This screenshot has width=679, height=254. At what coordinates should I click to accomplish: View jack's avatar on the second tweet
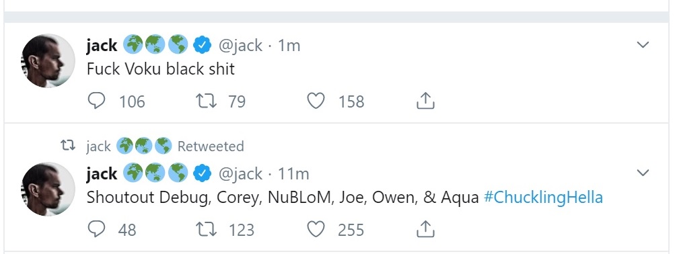[48, 189]
